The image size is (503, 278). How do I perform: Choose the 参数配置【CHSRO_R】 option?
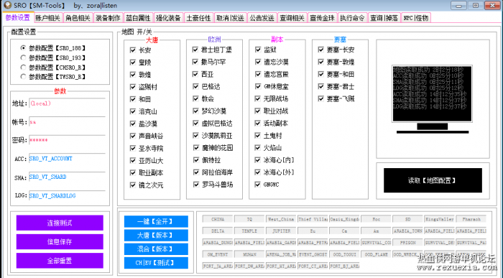point(23,68)
